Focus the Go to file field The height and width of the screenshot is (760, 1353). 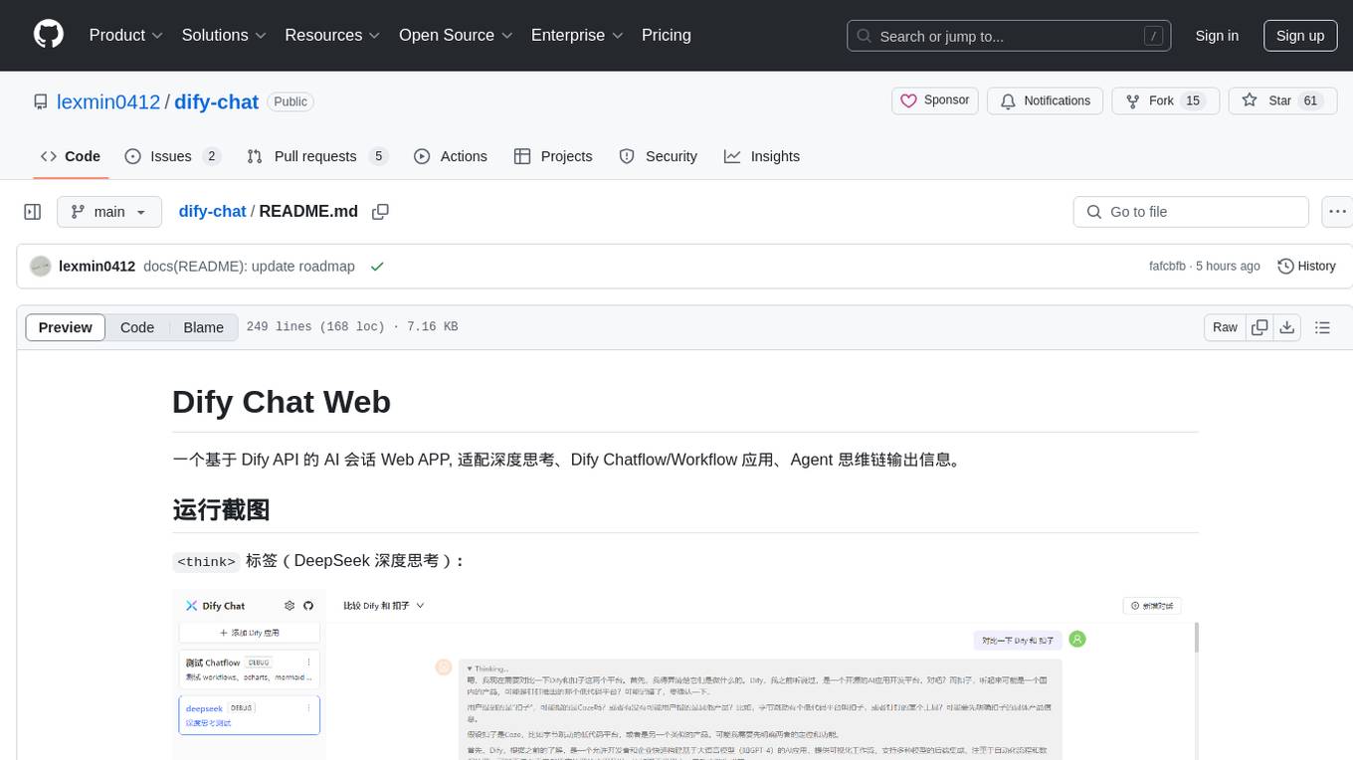point(1191,212)
